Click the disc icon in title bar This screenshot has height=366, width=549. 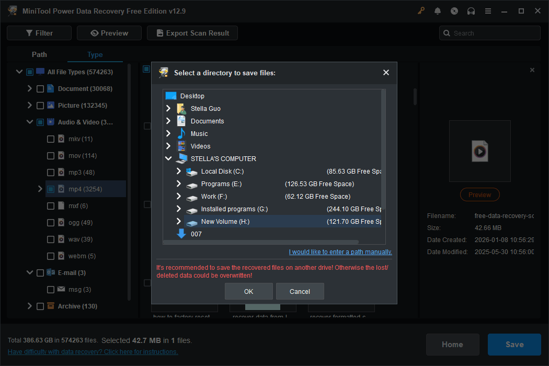(454, 11)
